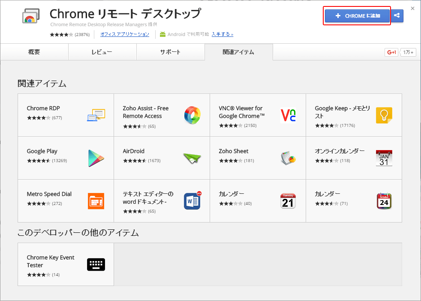Open テキスト エディターの word ドキュメント title
Screen dimensions: 421x301
[148, 198]
